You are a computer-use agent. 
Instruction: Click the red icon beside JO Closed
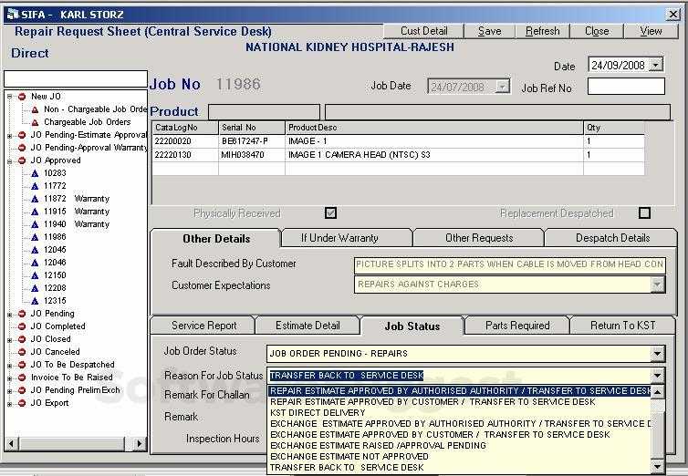[x=22, y=339]
